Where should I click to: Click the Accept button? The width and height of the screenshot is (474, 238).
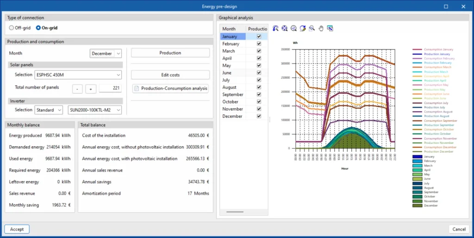tap(17, 229)
